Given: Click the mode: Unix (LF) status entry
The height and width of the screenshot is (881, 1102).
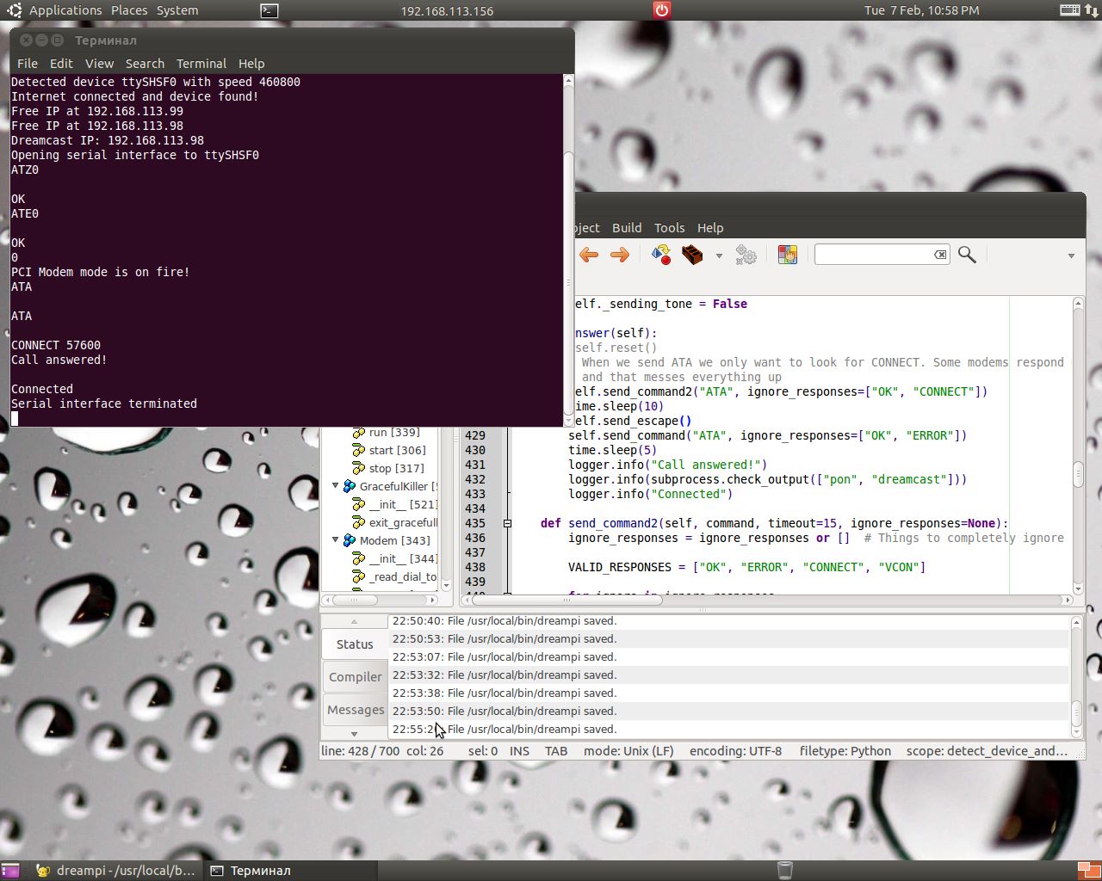Looking at the screenshot, I should click(x=628, y=751).
